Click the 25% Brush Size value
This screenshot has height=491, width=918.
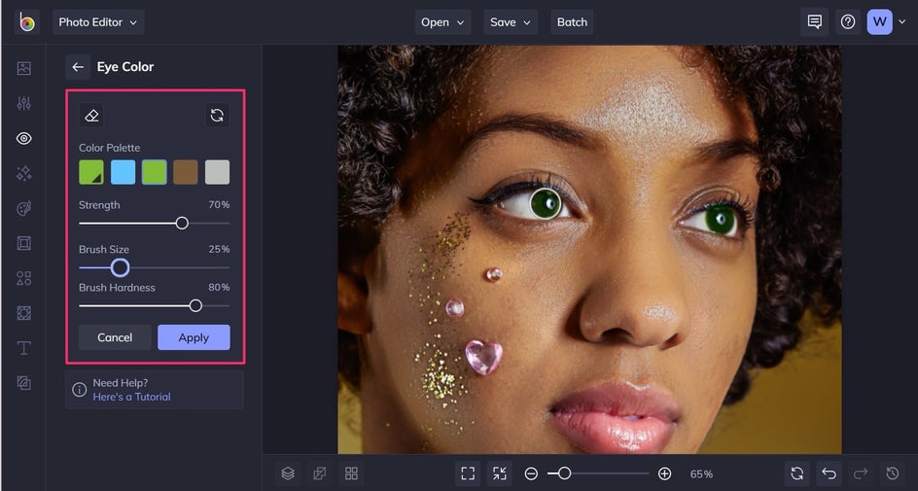(x=219, y=249)
